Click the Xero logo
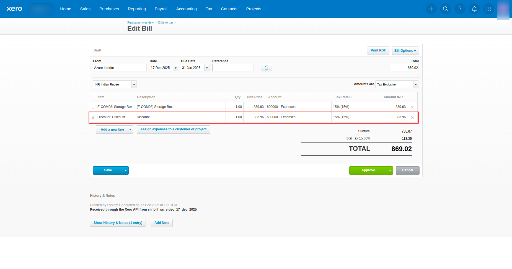This screenshot has height=269, width=512. [14, 9]
